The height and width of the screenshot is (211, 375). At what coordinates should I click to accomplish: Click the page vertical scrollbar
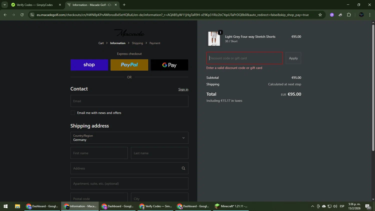(373, 87)
